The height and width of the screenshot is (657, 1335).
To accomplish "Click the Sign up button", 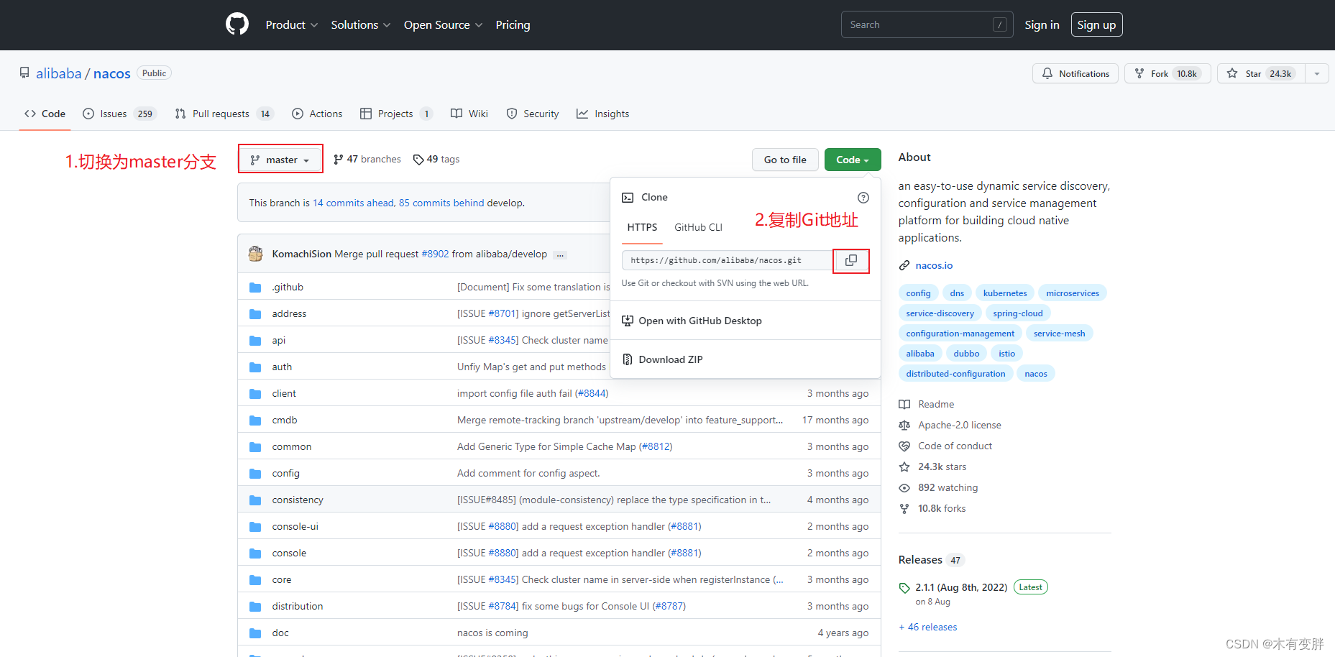I will pos(1096,24).
